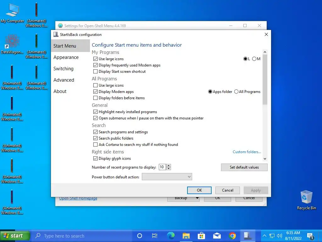Click the Apply button

point(256,190)
